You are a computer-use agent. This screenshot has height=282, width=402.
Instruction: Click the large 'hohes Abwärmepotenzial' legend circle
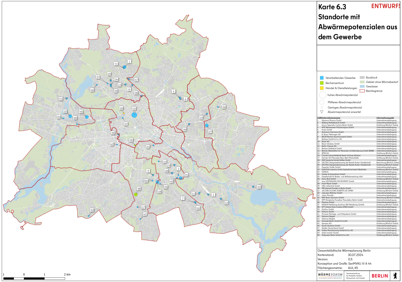(x=323, y=95)
